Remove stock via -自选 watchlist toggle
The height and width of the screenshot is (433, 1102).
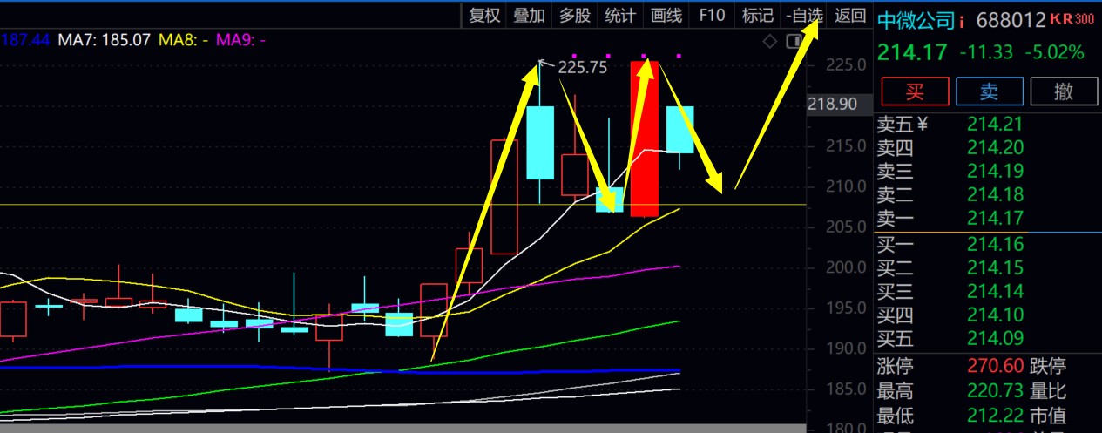(x=803, y=15)
